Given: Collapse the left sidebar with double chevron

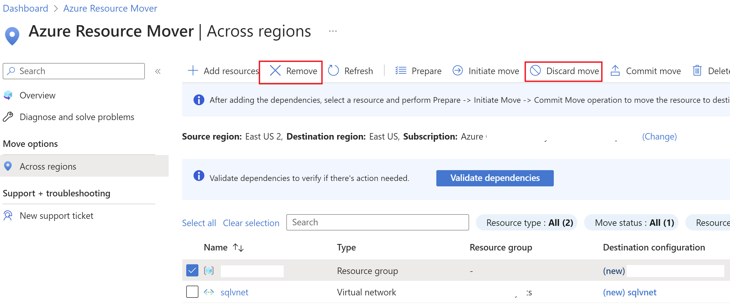Looking at the screenshot, I should pyautogui.click(x=158, y=71).
